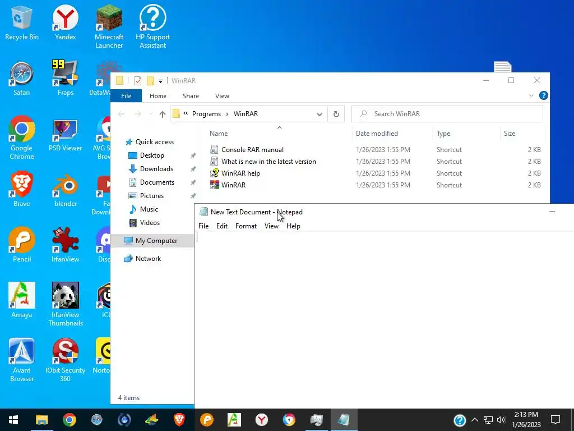The height and width of the screenshot is (431, 574).
Task: Open Notepad's Edit menu
Action: pyautogui.click(x=222, y=226)
